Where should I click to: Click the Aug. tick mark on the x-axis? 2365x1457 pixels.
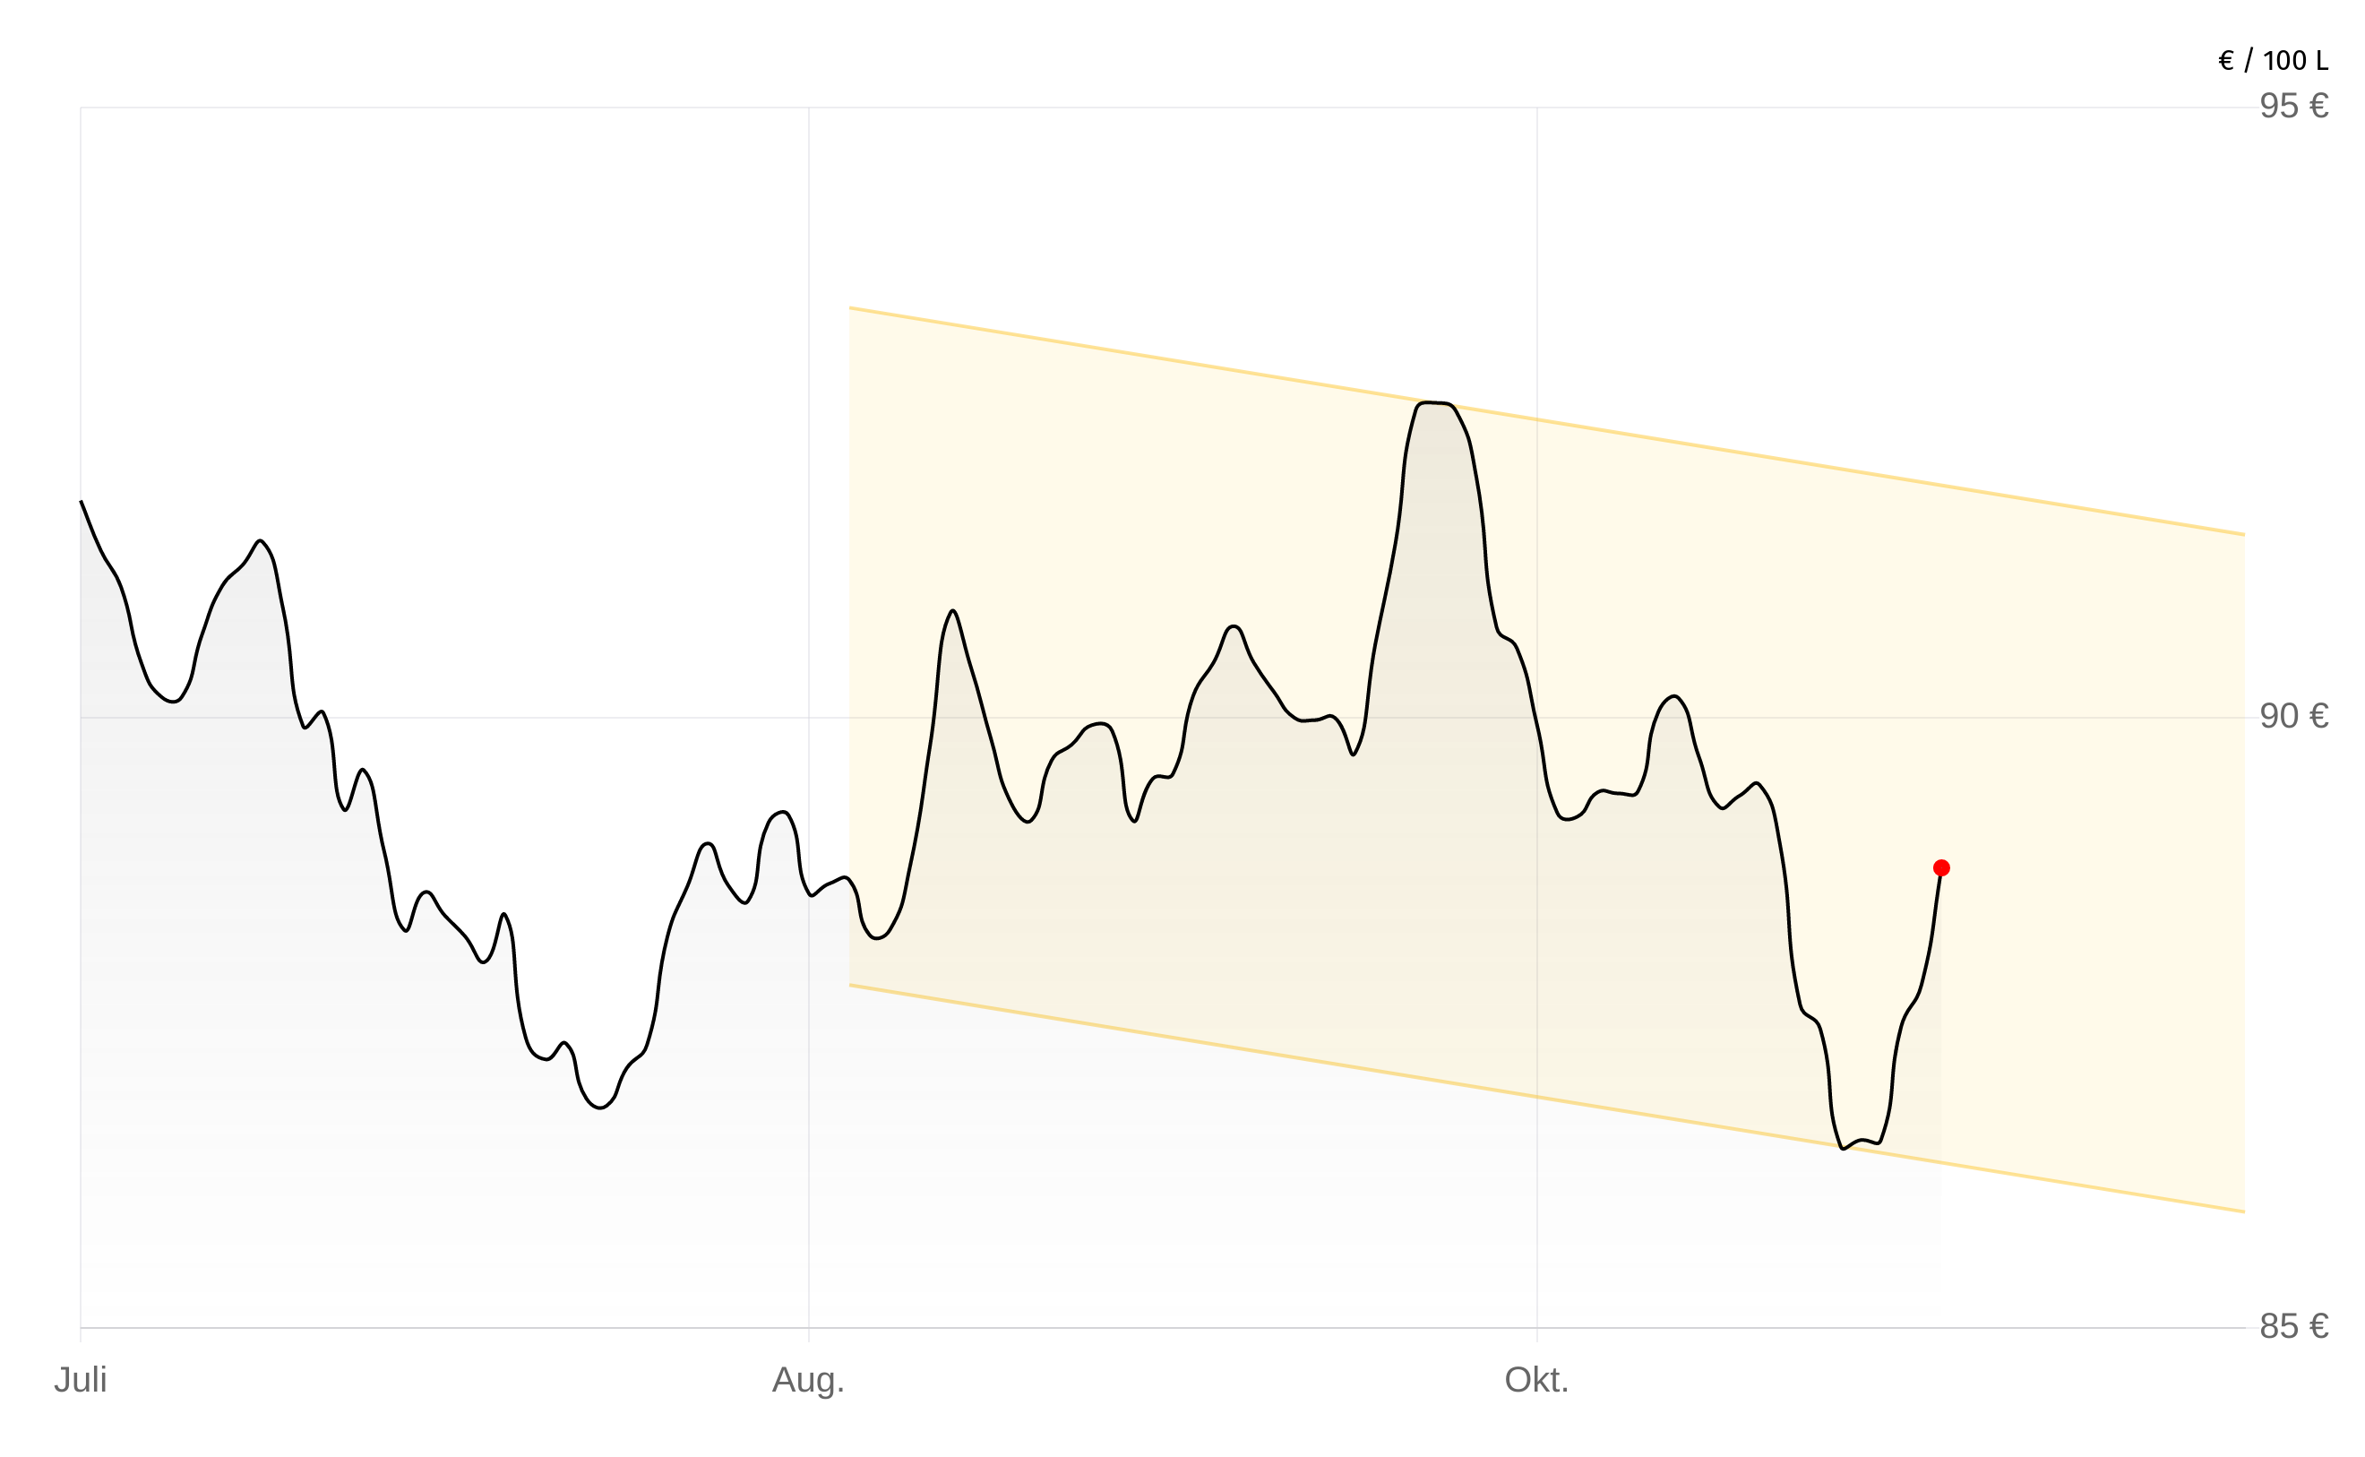click(x=808, y=1334)
